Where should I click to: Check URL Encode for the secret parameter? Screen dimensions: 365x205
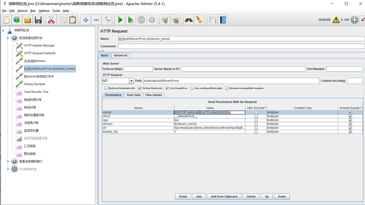pyautogui.click(x=256, y=113)
